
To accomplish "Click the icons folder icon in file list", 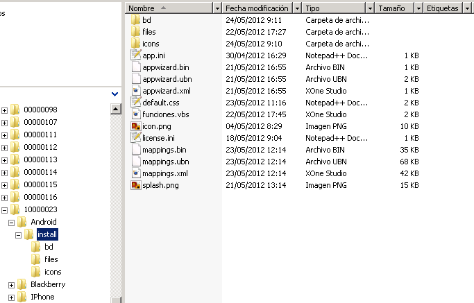I will (136, 44).
